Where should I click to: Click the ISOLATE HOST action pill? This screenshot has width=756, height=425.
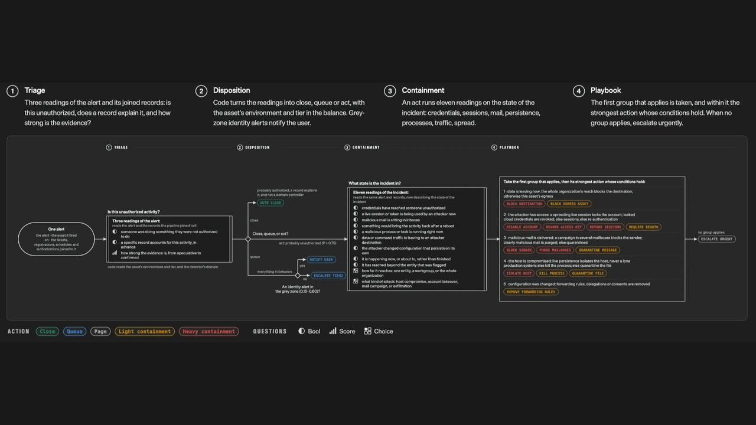pyautogui.click(x=519, y=273)
